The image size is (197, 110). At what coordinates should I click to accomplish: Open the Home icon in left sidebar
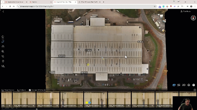tap(3, 37)
